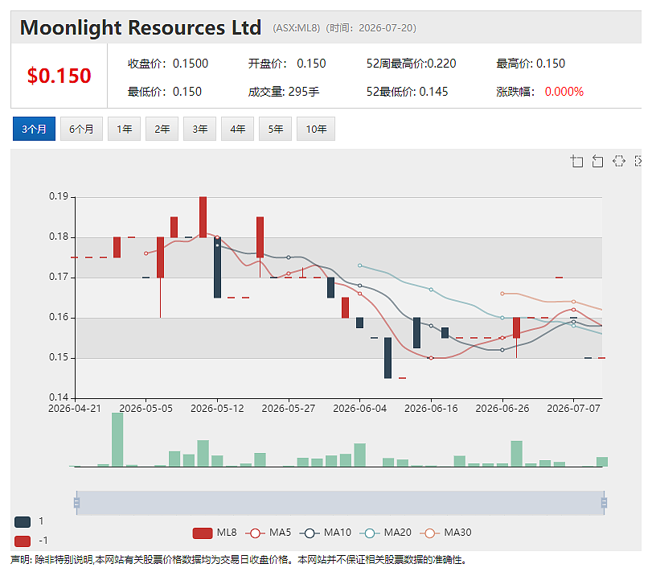Activate the area zoom tool icon
Viewport: 656px width, 576px height.
[576, 161]
